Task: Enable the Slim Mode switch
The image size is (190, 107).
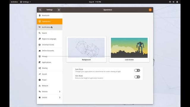Action: 137,77
